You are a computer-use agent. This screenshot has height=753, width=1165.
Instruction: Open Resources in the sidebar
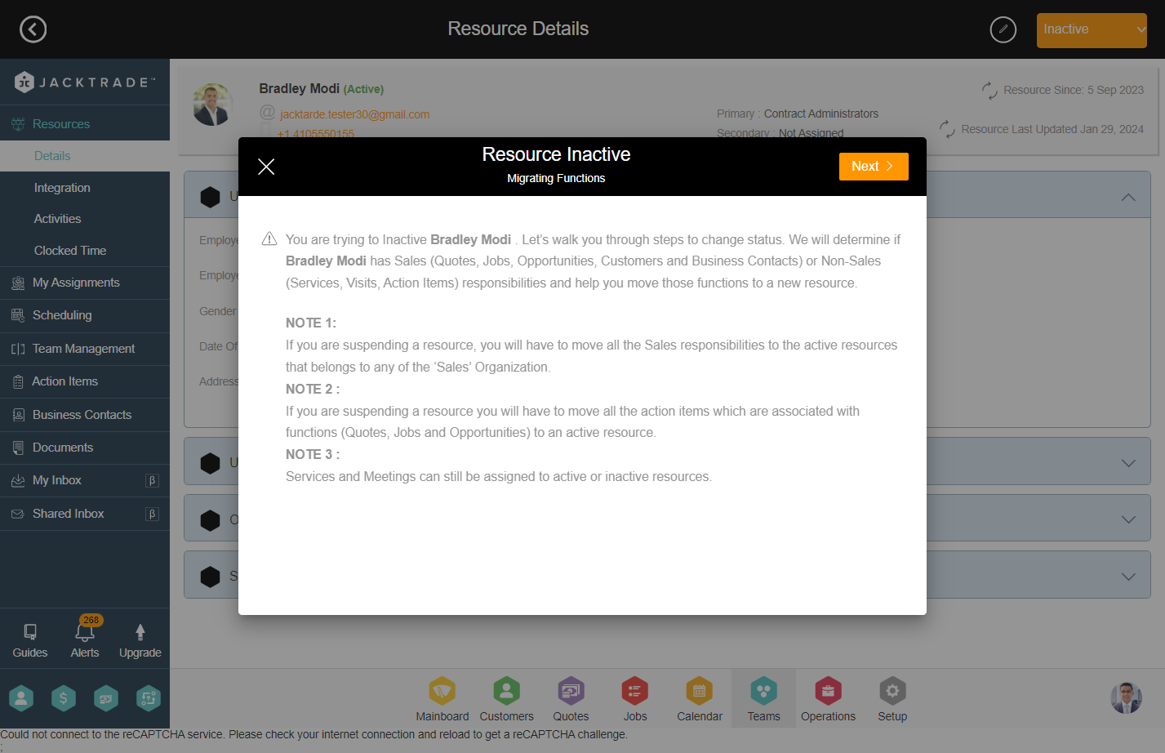(x=85, y=124)
